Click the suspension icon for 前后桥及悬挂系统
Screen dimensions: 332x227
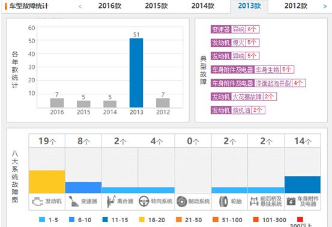[x=254, y=201]
